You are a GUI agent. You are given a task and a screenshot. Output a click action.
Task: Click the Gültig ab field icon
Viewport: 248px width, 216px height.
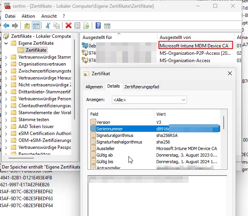pos(93,155)
